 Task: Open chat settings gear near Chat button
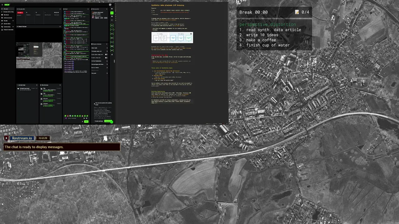pos(83,121)
